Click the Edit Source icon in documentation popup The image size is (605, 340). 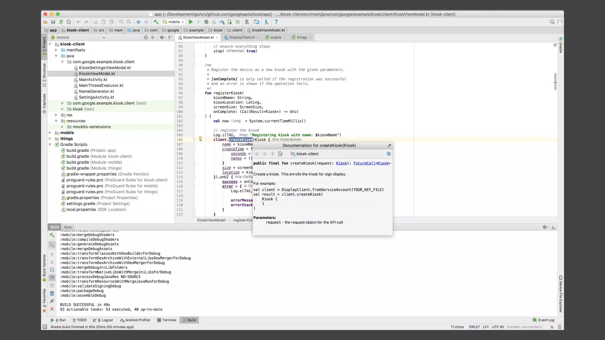(280, 154)
